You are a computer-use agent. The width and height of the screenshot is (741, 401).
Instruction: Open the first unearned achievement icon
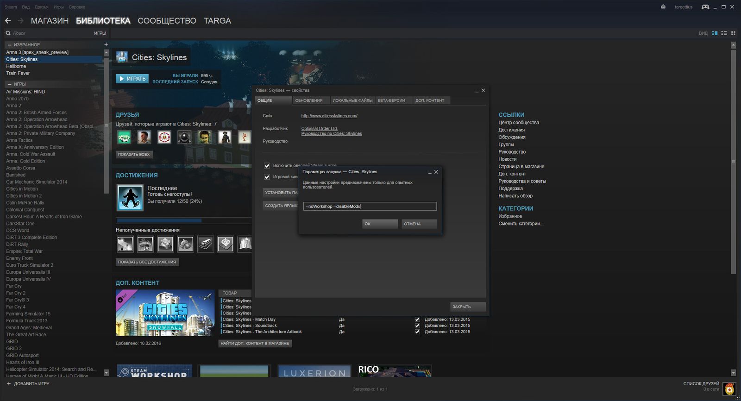pos(125,244)
